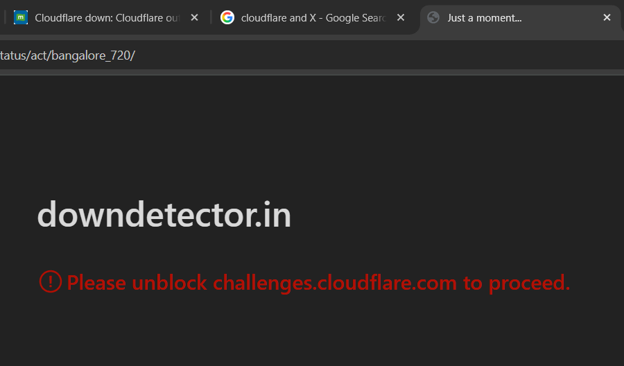Switch to cloudflare and X Google Search tab
The height and width of the screenshot is (366, 624).
click(313, 18)
